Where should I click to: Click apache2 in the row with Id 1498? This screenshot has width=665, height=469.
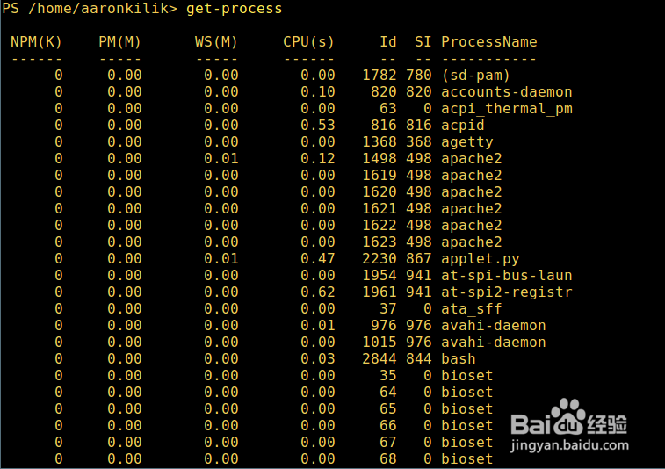coord(471,159)
